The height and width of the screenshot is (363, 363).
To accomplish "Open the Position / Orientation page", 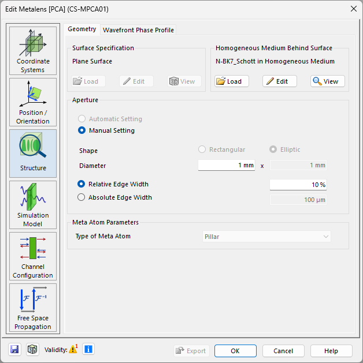I will pyautogui.click(x=33, y=102).
